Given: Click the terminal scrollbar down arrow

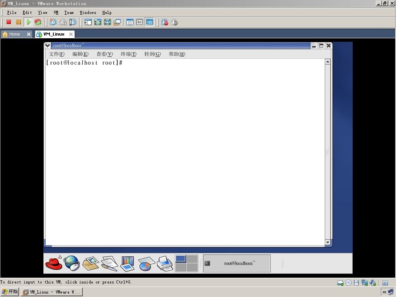Looking at the screenshot, I should (x=328, y=242).
